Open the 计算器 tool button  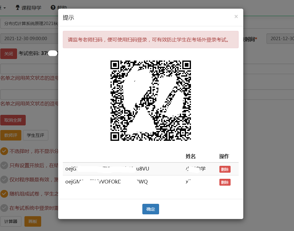point(11,221)
